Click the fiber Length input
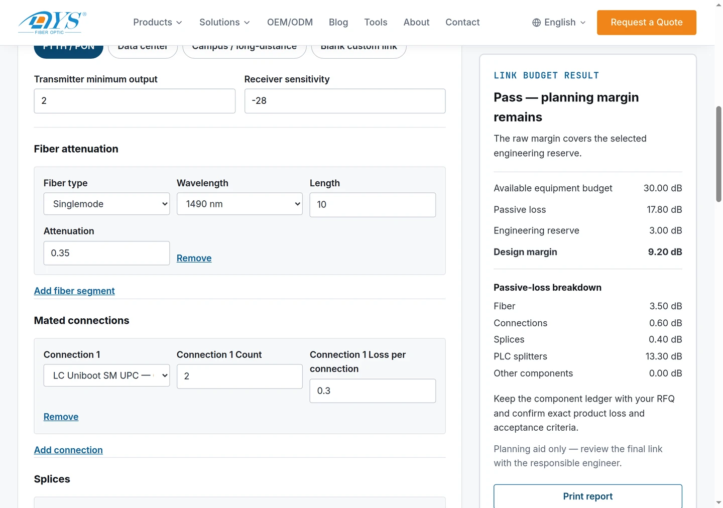 (373, 205)
